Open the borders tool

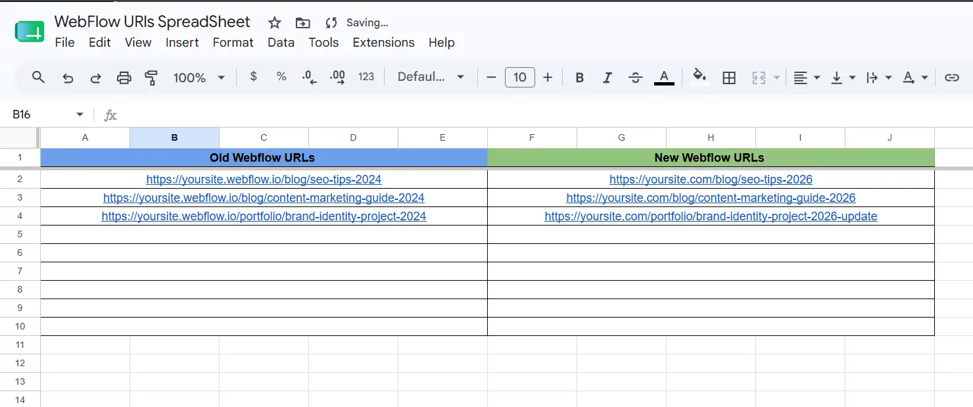[728, 78]
